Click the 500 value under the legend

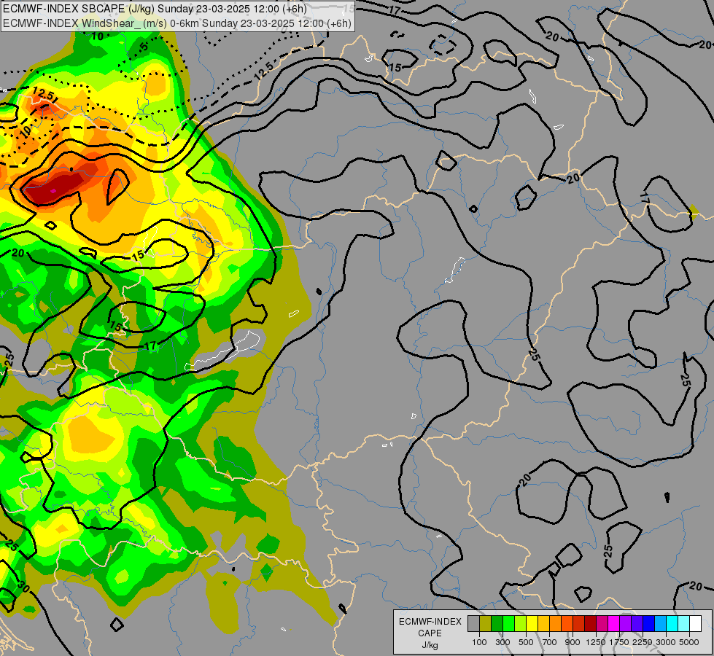click(x=526, y=642)
